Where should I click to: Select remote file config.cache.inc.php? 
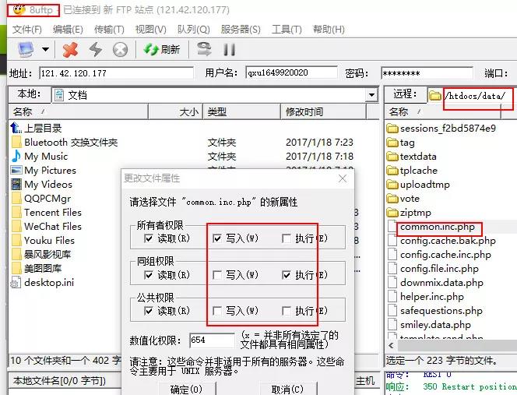[439, 255]
